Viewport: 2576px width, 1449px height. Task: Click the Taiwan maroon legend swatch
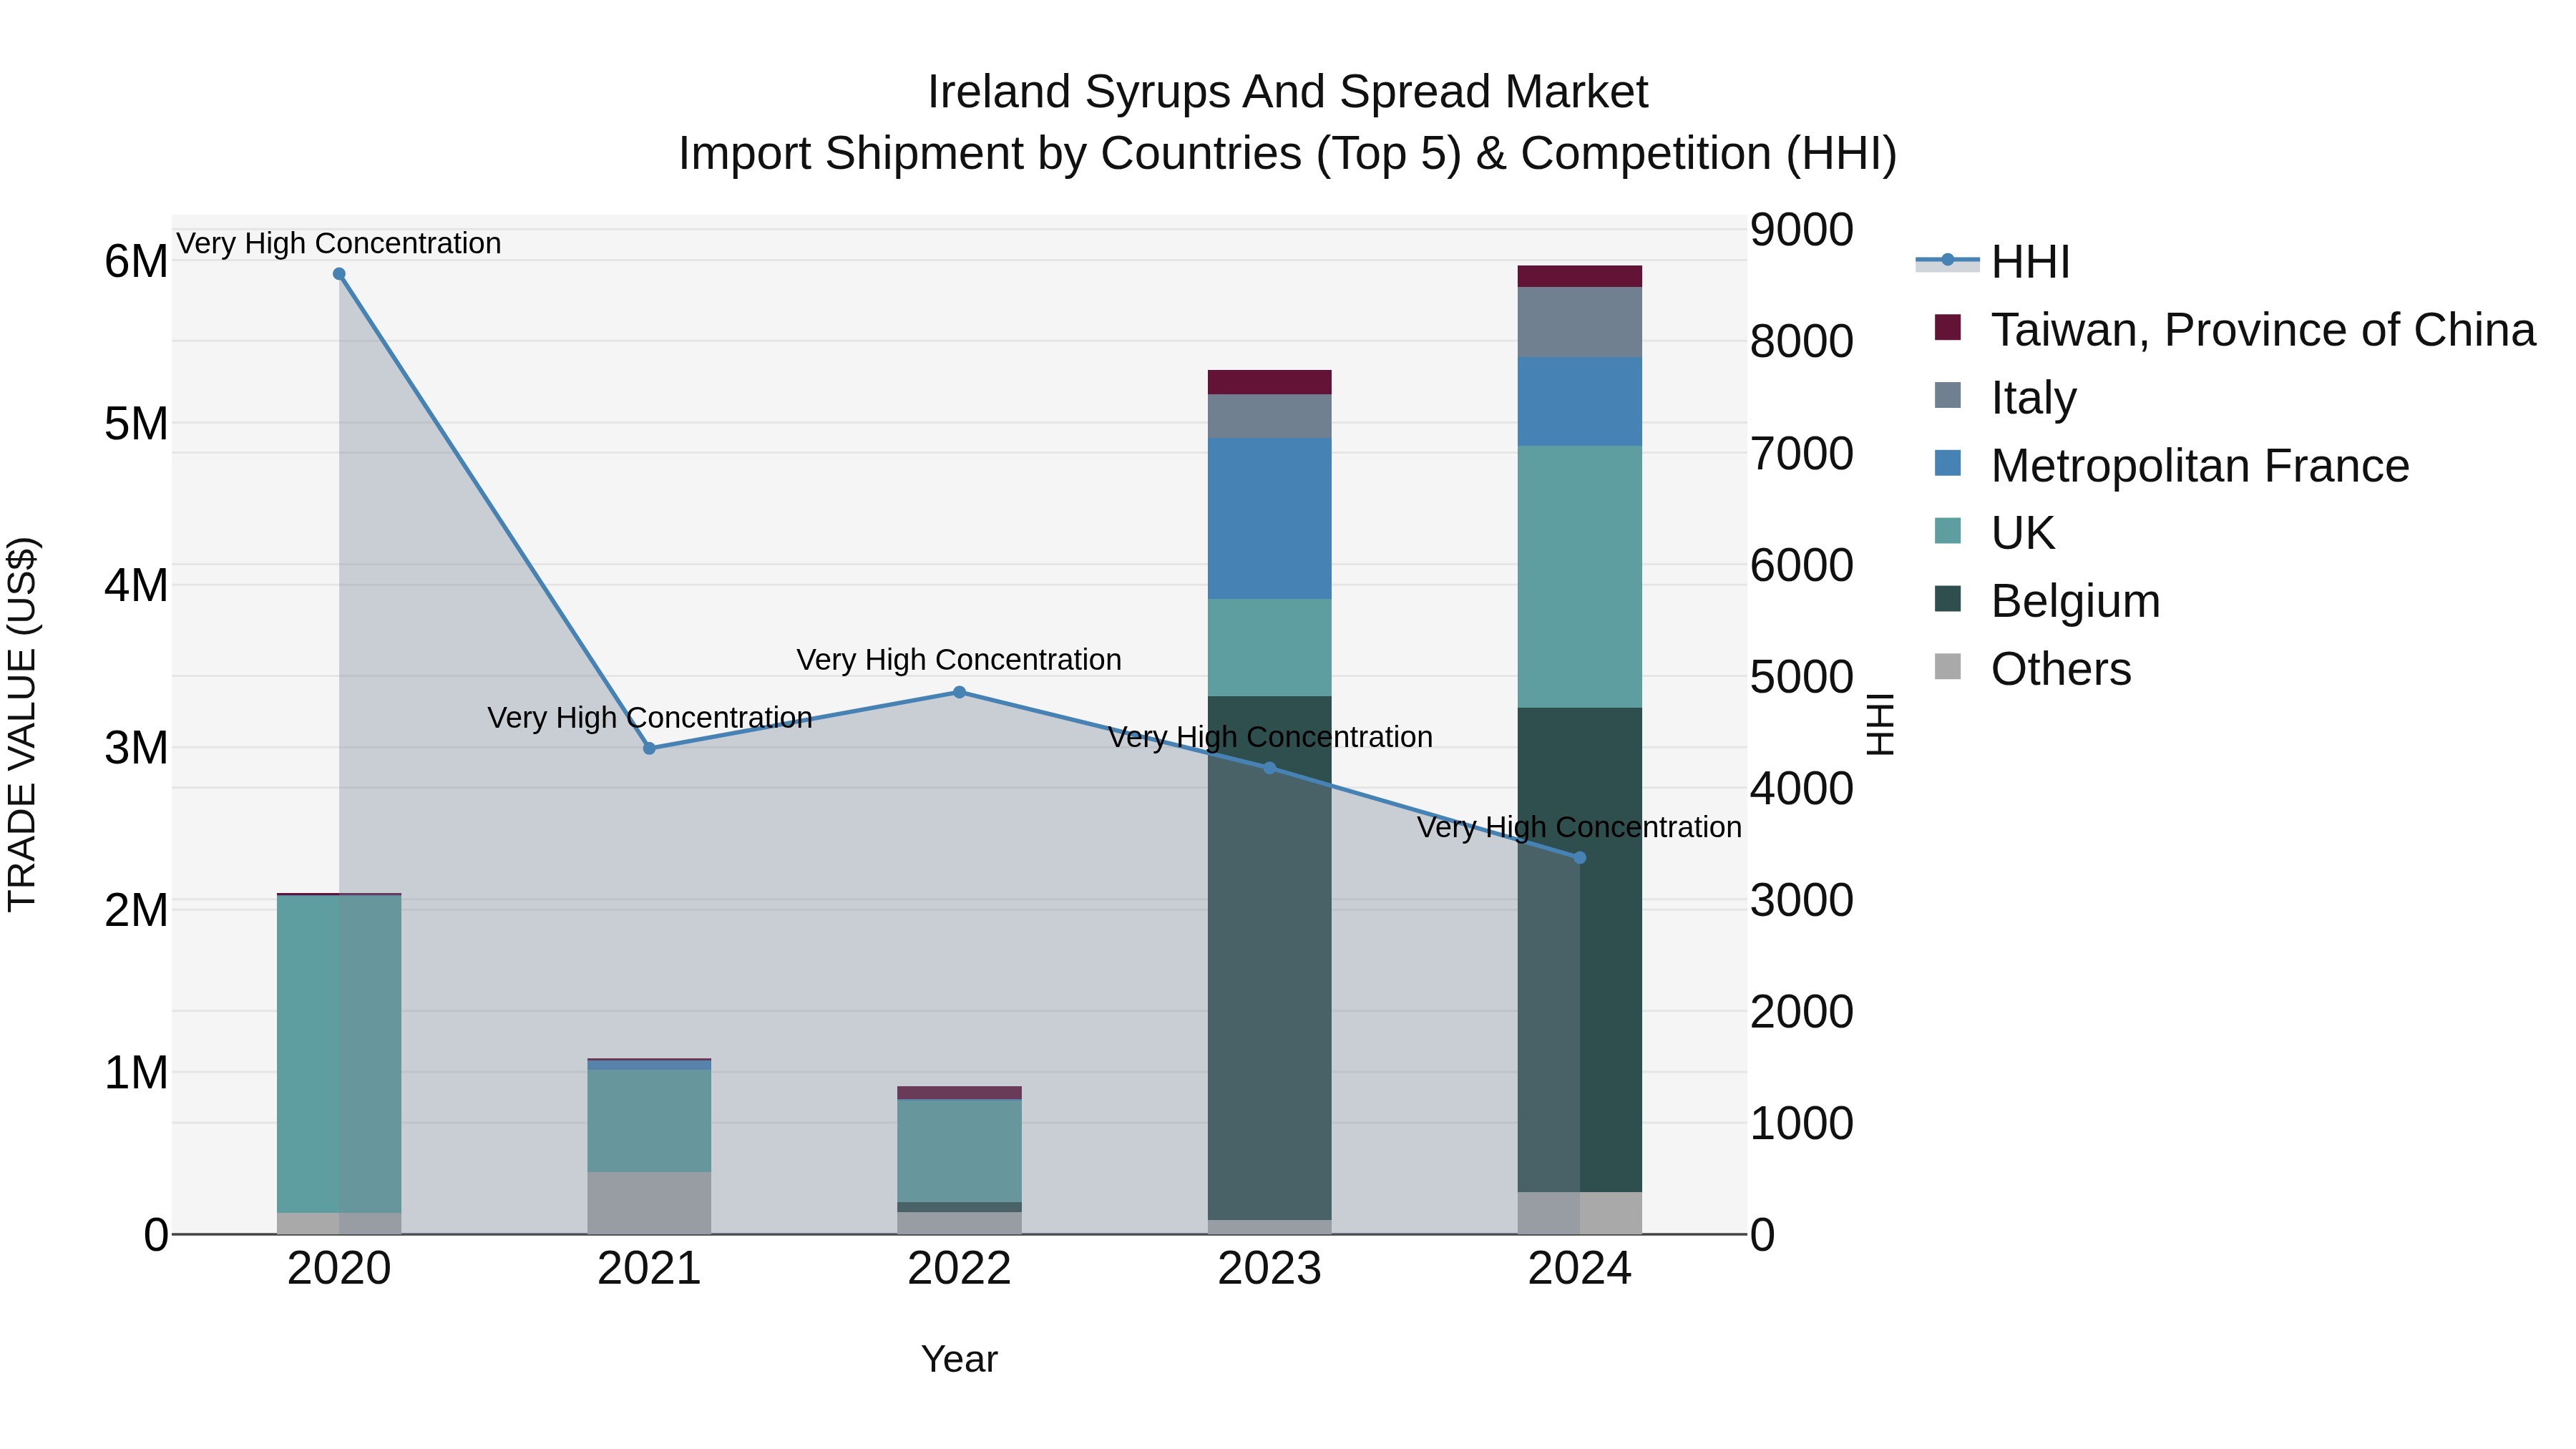pyautogui.click(x=1948, y=327)
